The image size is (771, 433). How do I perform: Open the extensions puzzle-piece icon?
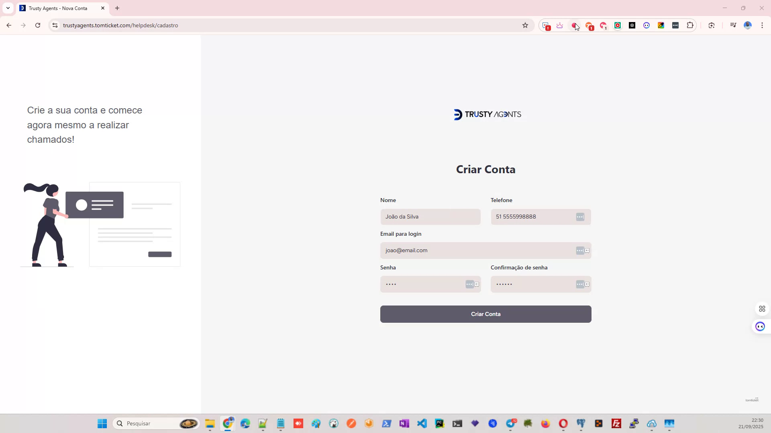coord(690,25)
